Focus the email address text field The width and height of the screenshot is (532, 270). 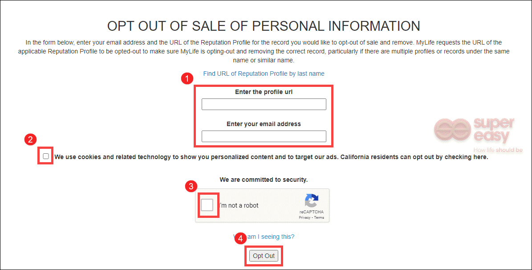click(264, 136)
